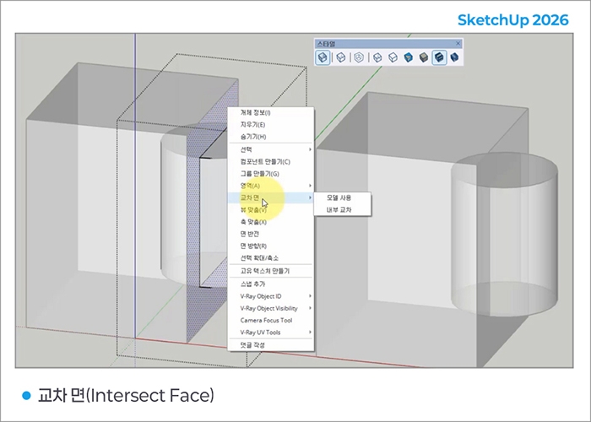Choose 지우기(E) from context menu

click(x=271, y=125)
